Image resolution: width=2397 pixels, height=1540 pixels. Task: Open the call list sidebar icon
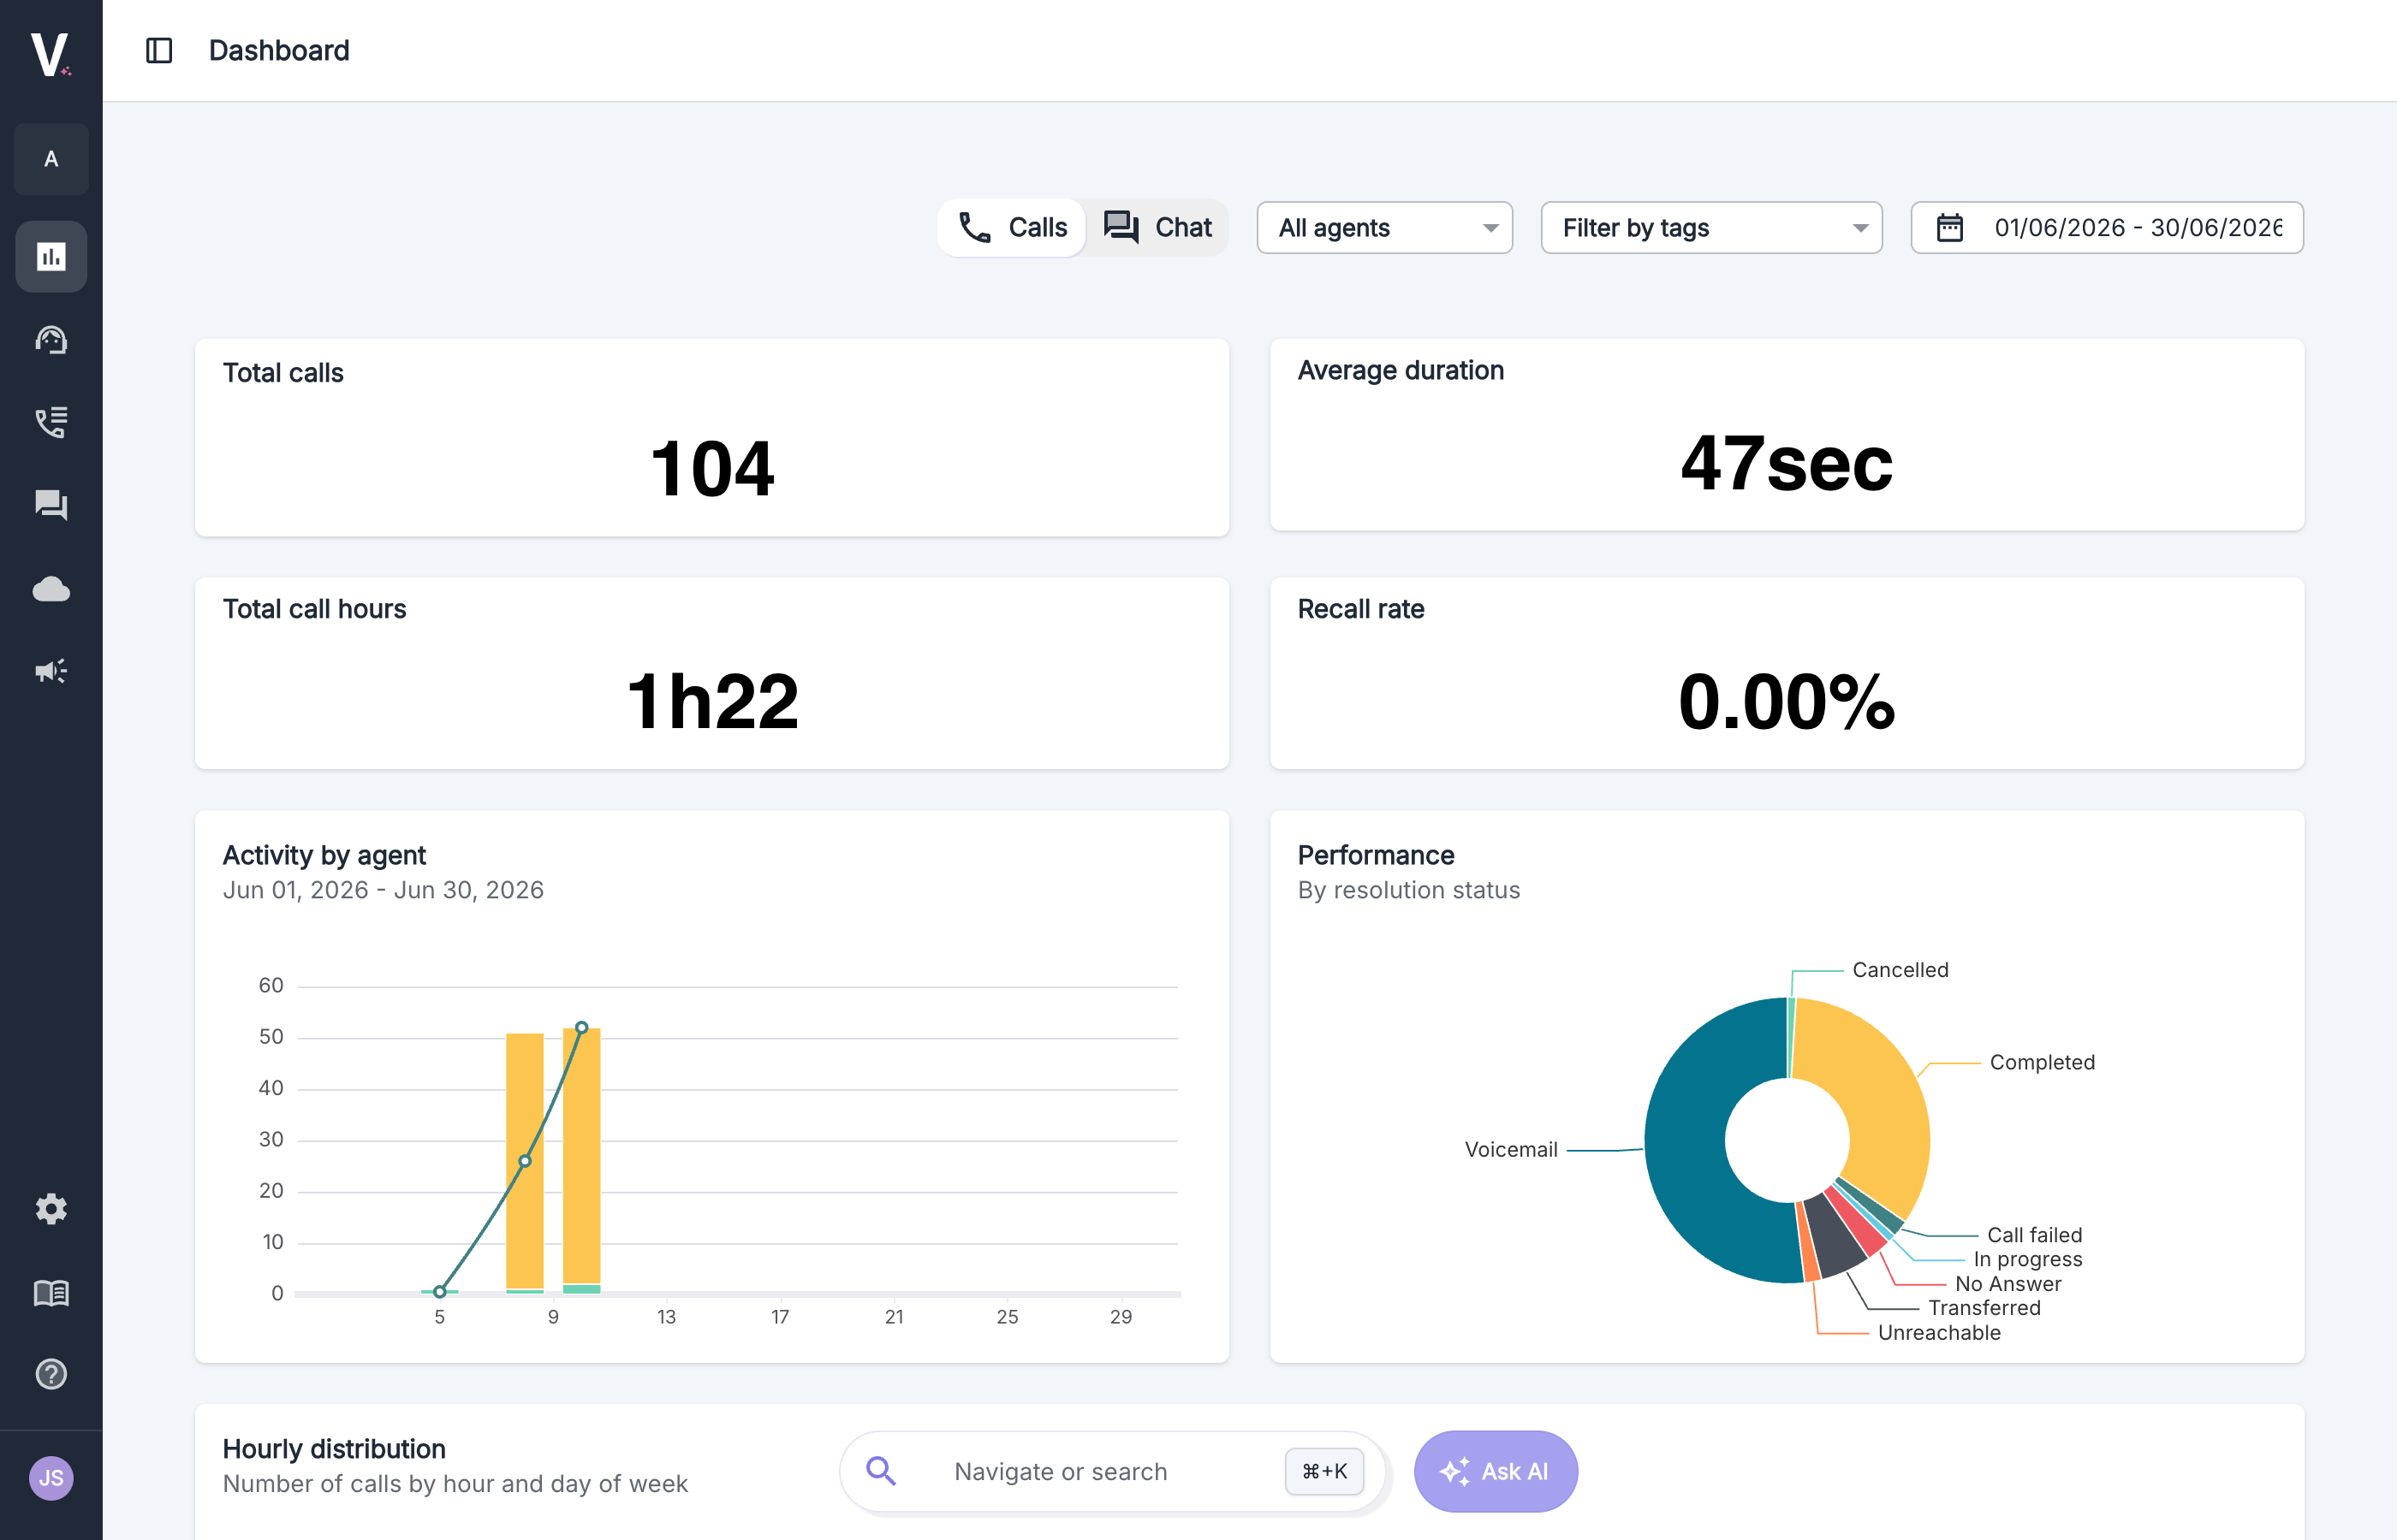[x=51, y=422]
